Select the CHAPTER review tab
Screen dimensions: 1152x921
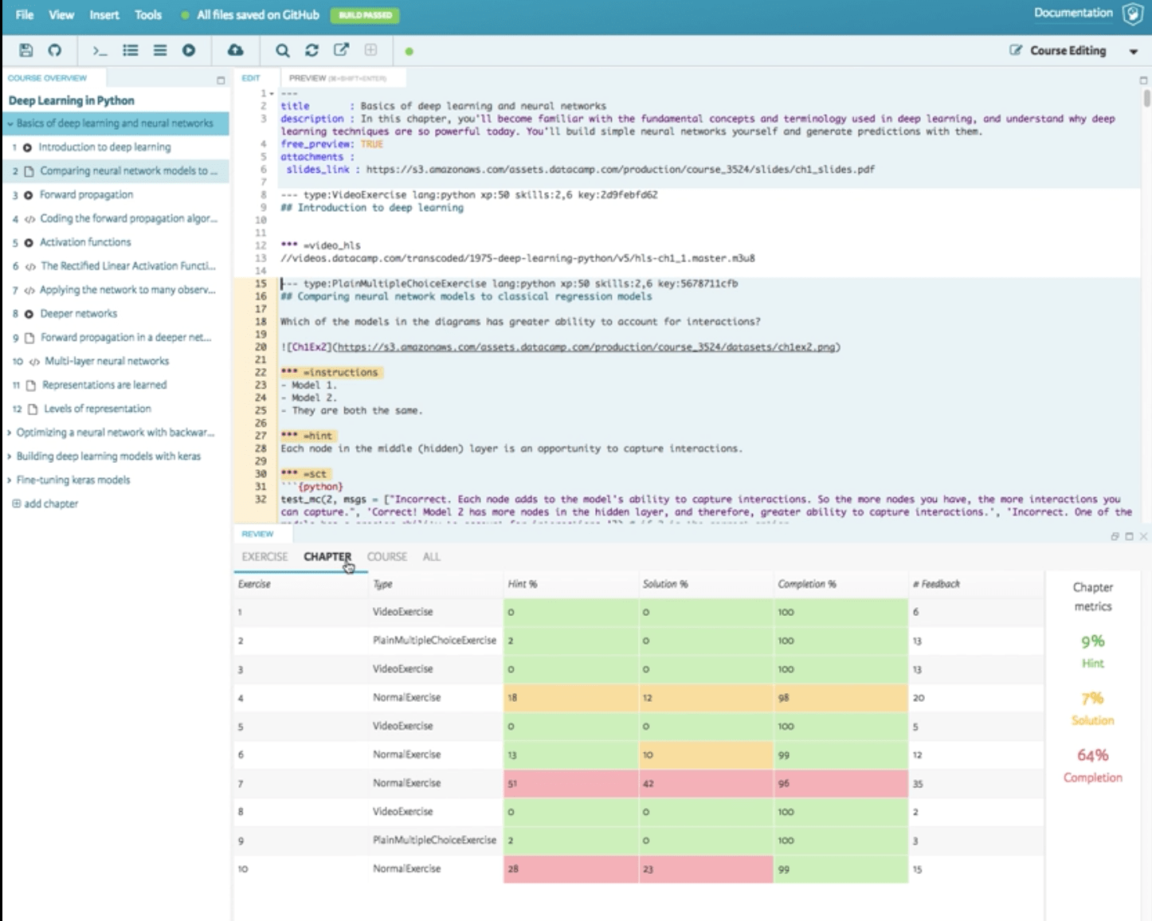click(x=327, y=557)
